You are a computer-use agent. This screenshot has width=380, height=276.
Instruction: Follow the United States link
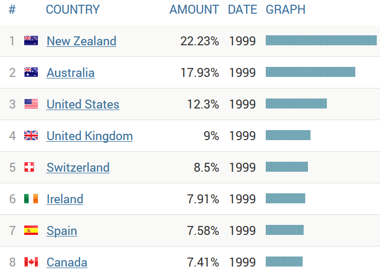click(x=83, y=104)
